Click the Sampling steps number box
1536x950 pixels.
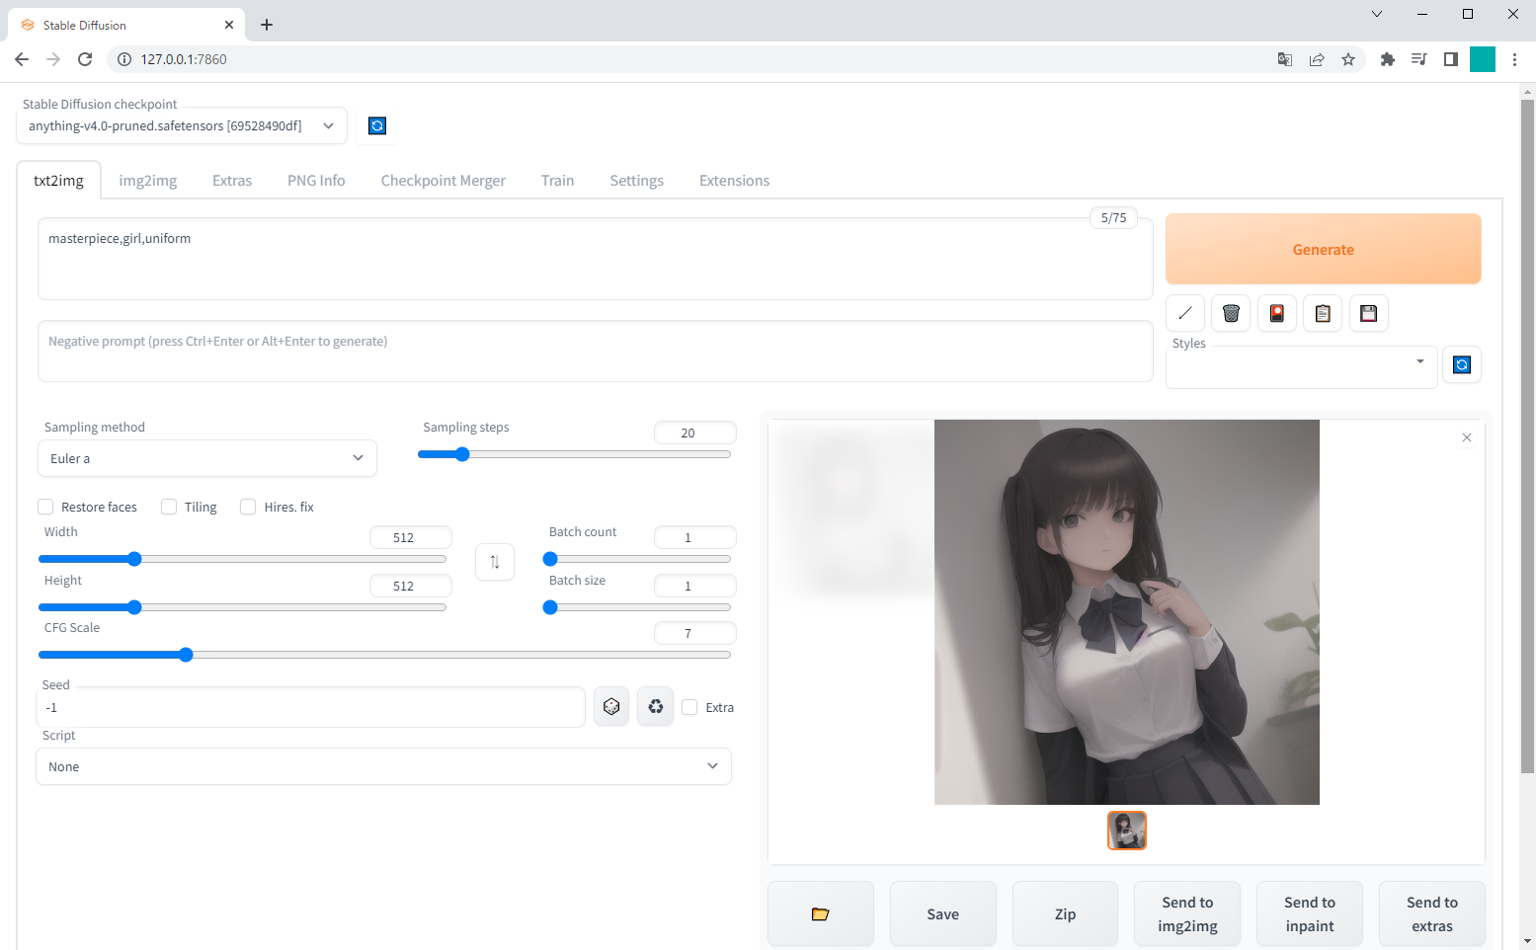click(695, 433)
